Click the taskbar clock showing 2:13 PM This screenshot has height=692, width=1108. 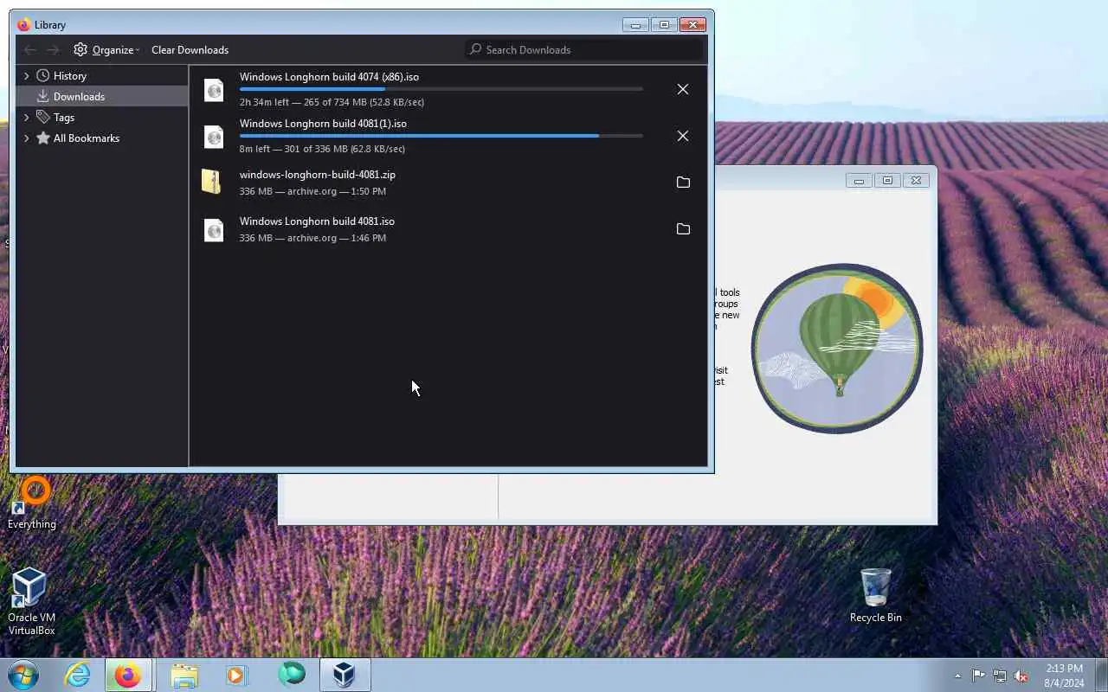(x=1064, y=676)
